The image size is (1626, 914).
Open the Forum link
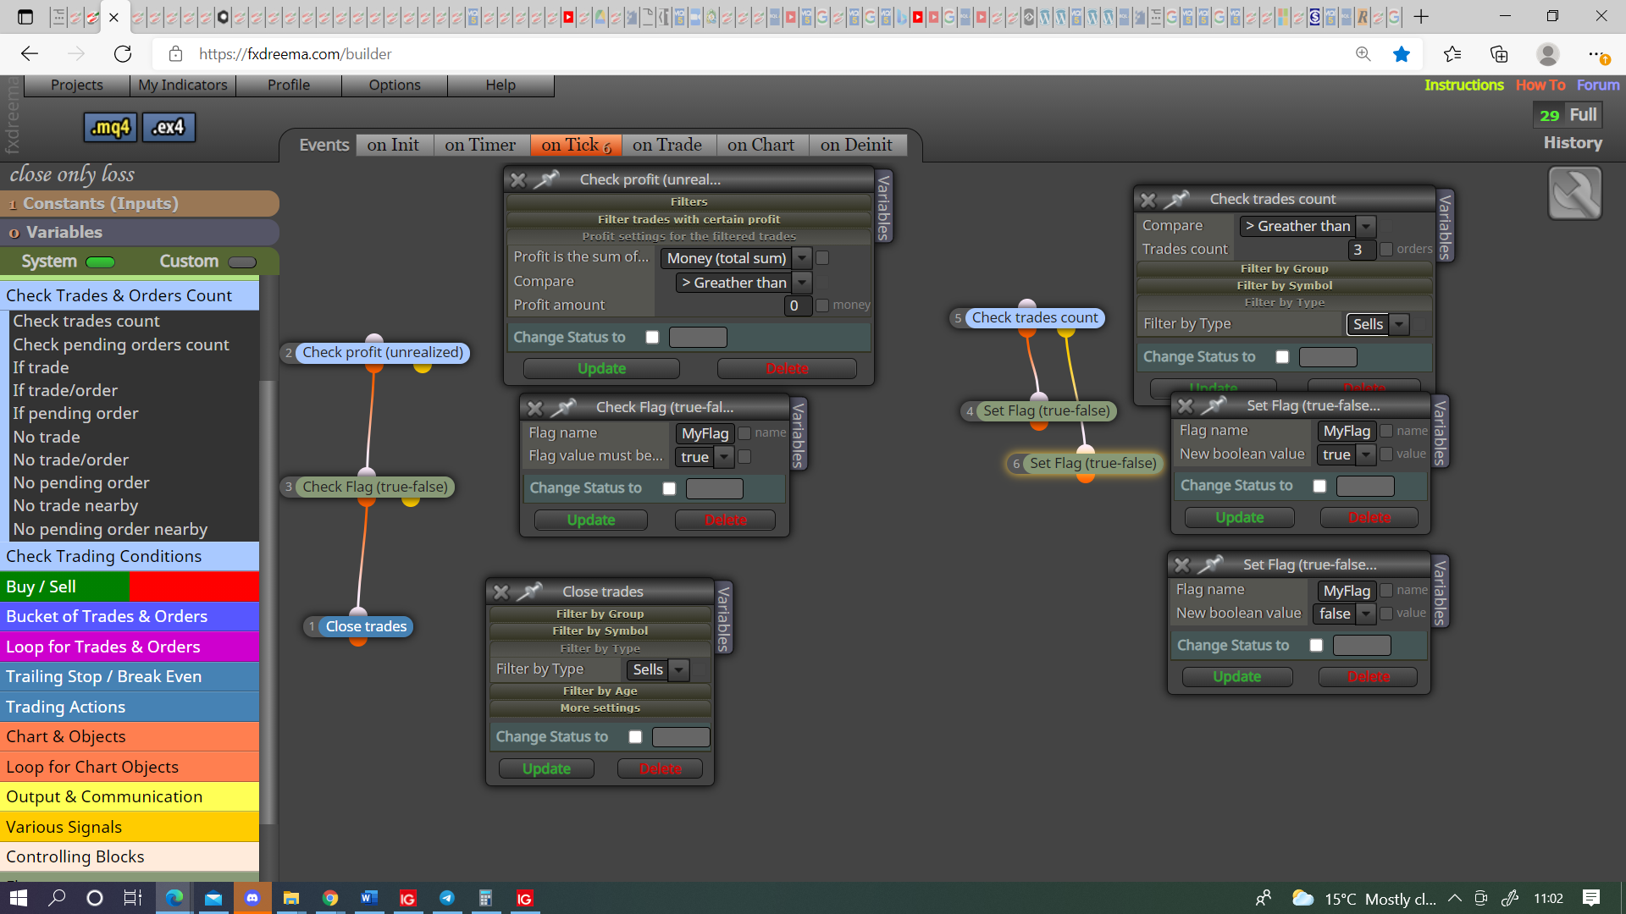(1598, 85)
